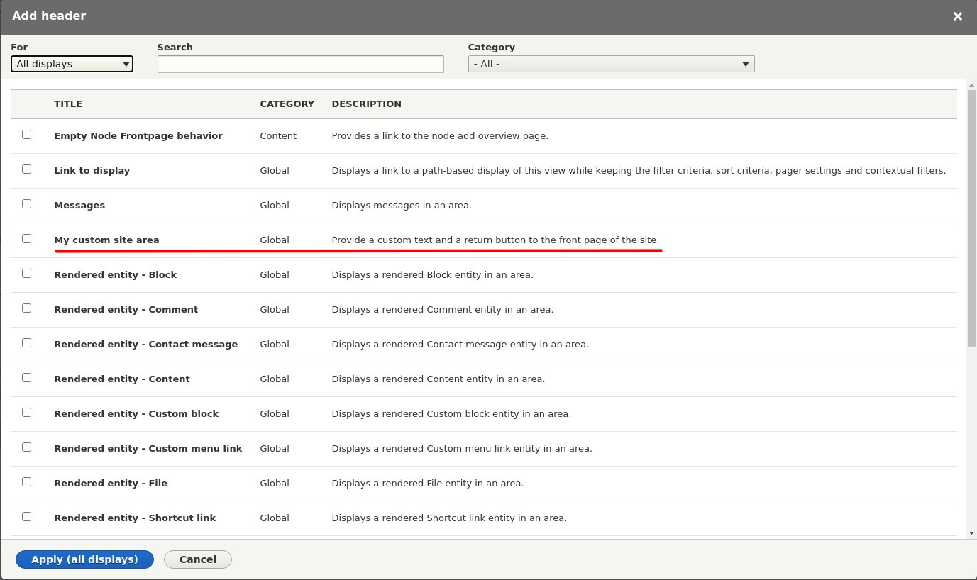This screenshot has width=977, height=580.
Task: Click 'Rendered entity - Block' title
Action: point(116,275)
